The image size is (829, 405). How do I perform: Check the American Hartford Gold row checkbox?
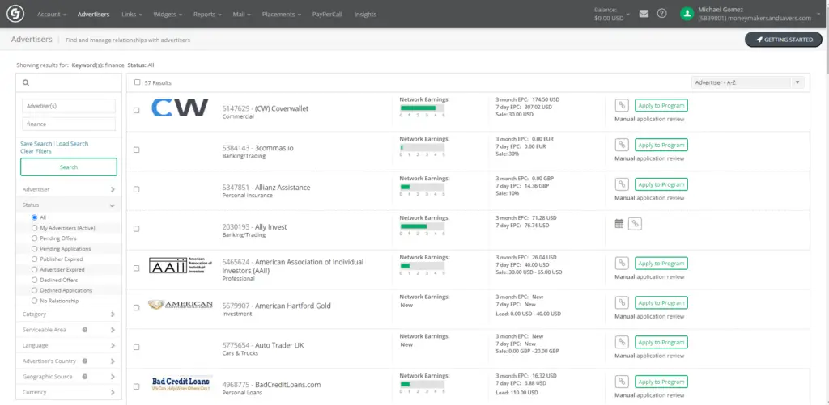136,307
